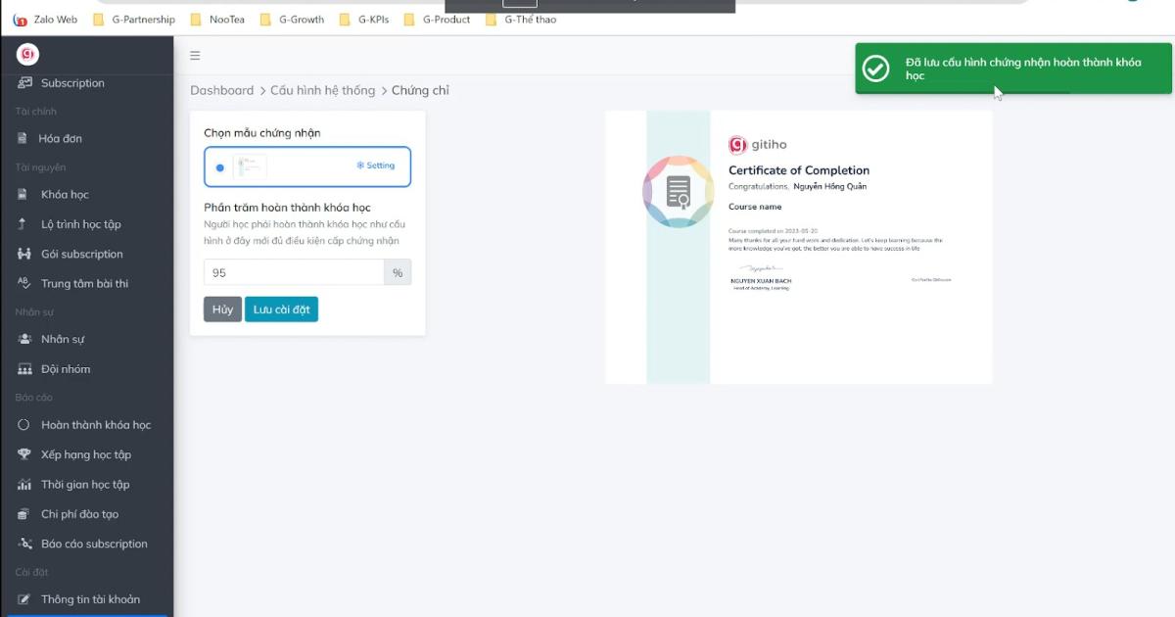This screenshot has width=1175, height=617.
Task: Open Thời gian học tập report
Action: (85, 485)
